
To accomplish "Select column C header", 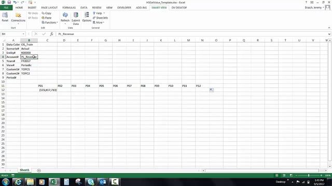I will click(47, 40).
